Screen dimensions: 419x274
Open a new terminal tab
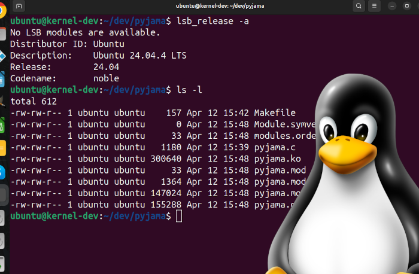point(19,6)
